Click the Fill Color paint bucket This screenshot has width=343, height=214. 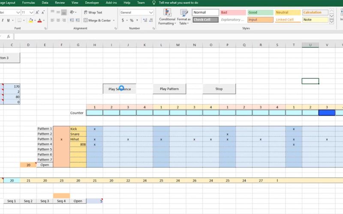click(x=31, y=20)
